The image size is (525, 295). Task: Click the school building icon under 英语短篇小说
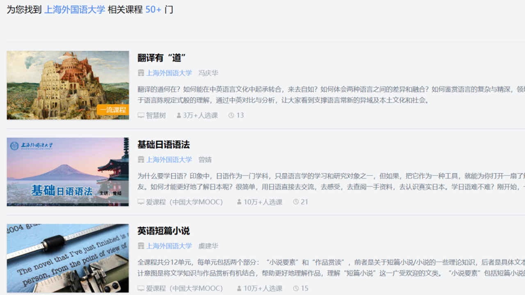click(x=141, y=246)
